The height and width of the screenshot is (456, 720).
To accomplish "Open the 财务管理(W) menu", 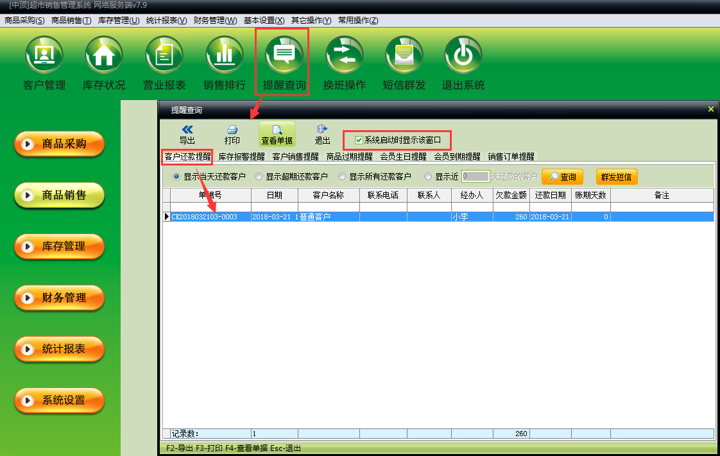I will point(215,21).
